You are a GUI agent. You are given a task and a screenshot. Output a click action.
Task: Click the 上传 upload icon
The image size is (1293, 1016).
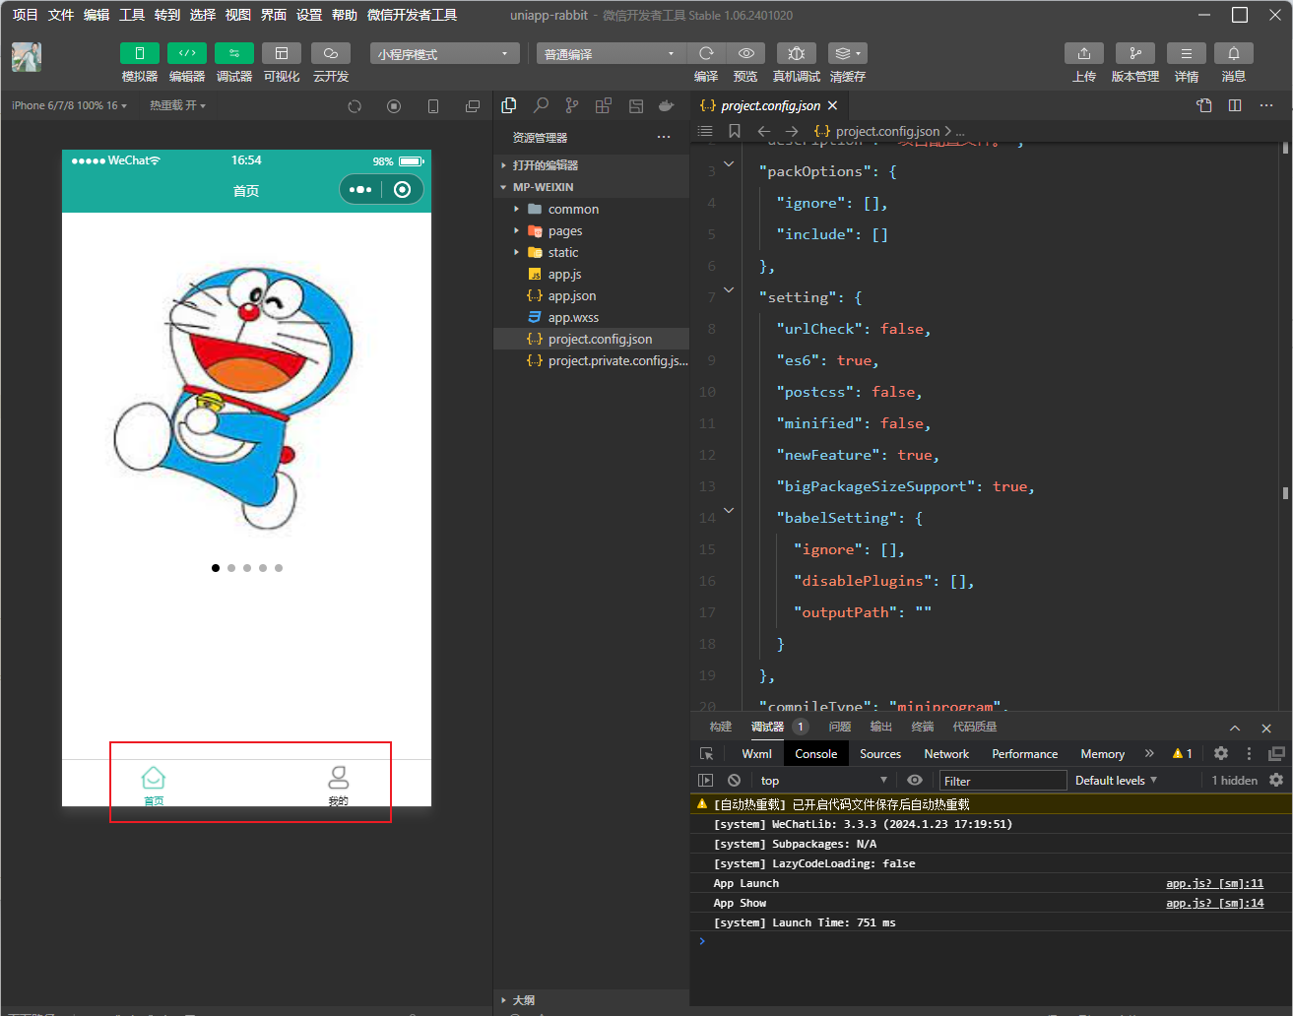click(x=1084, y=53)
